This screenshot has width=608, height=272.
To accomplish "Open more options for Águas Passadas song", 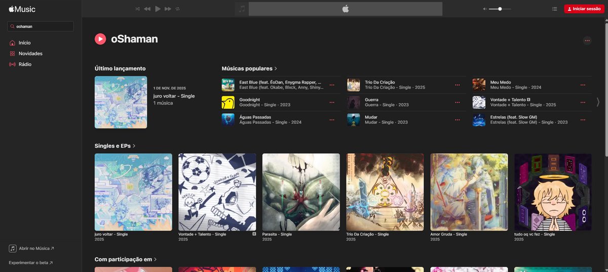I will [332, 119].
